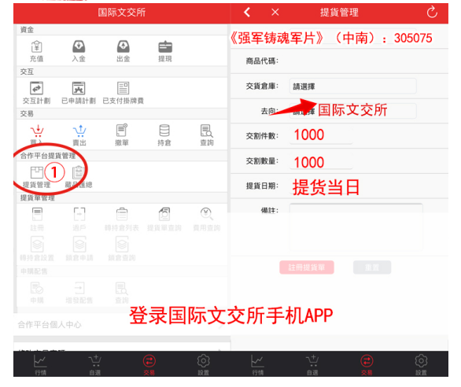
Task: Open the 持倉 holdings icon
Action: pos(164,135)
